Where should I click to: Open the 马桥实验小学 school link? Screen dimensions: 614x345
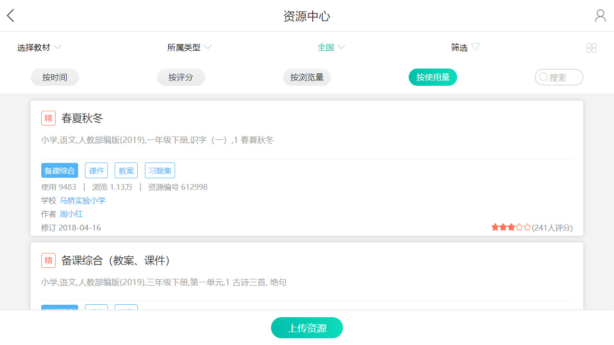pos(83,200)
